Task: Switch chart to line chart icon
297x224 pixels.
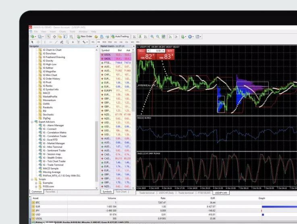Action: [x=145, y=37]
